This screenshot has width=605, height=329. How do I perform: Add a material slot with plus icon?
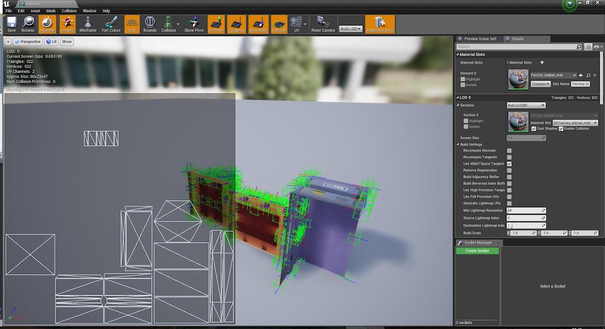[542, 62]
